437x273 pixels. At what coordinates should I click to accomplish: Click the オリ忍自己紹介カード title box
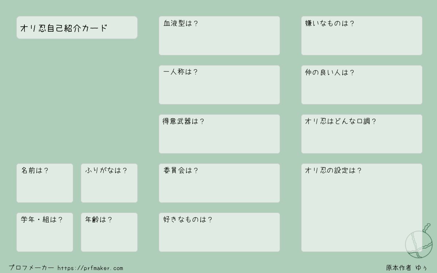(x=77, y=27)
